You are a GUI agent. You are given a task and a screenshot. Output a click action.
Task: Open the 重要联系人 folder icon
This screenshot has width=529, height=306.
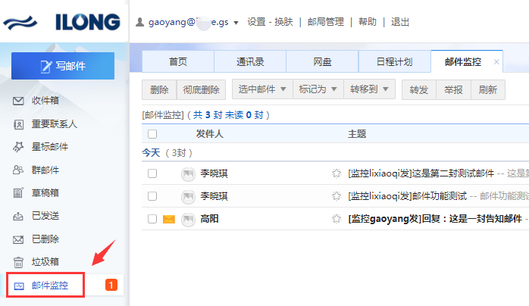20,124
